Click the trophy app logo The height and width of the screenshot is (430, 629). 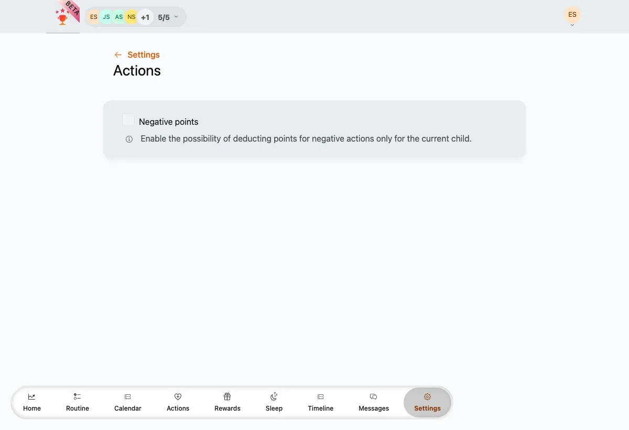pos(63,17)
